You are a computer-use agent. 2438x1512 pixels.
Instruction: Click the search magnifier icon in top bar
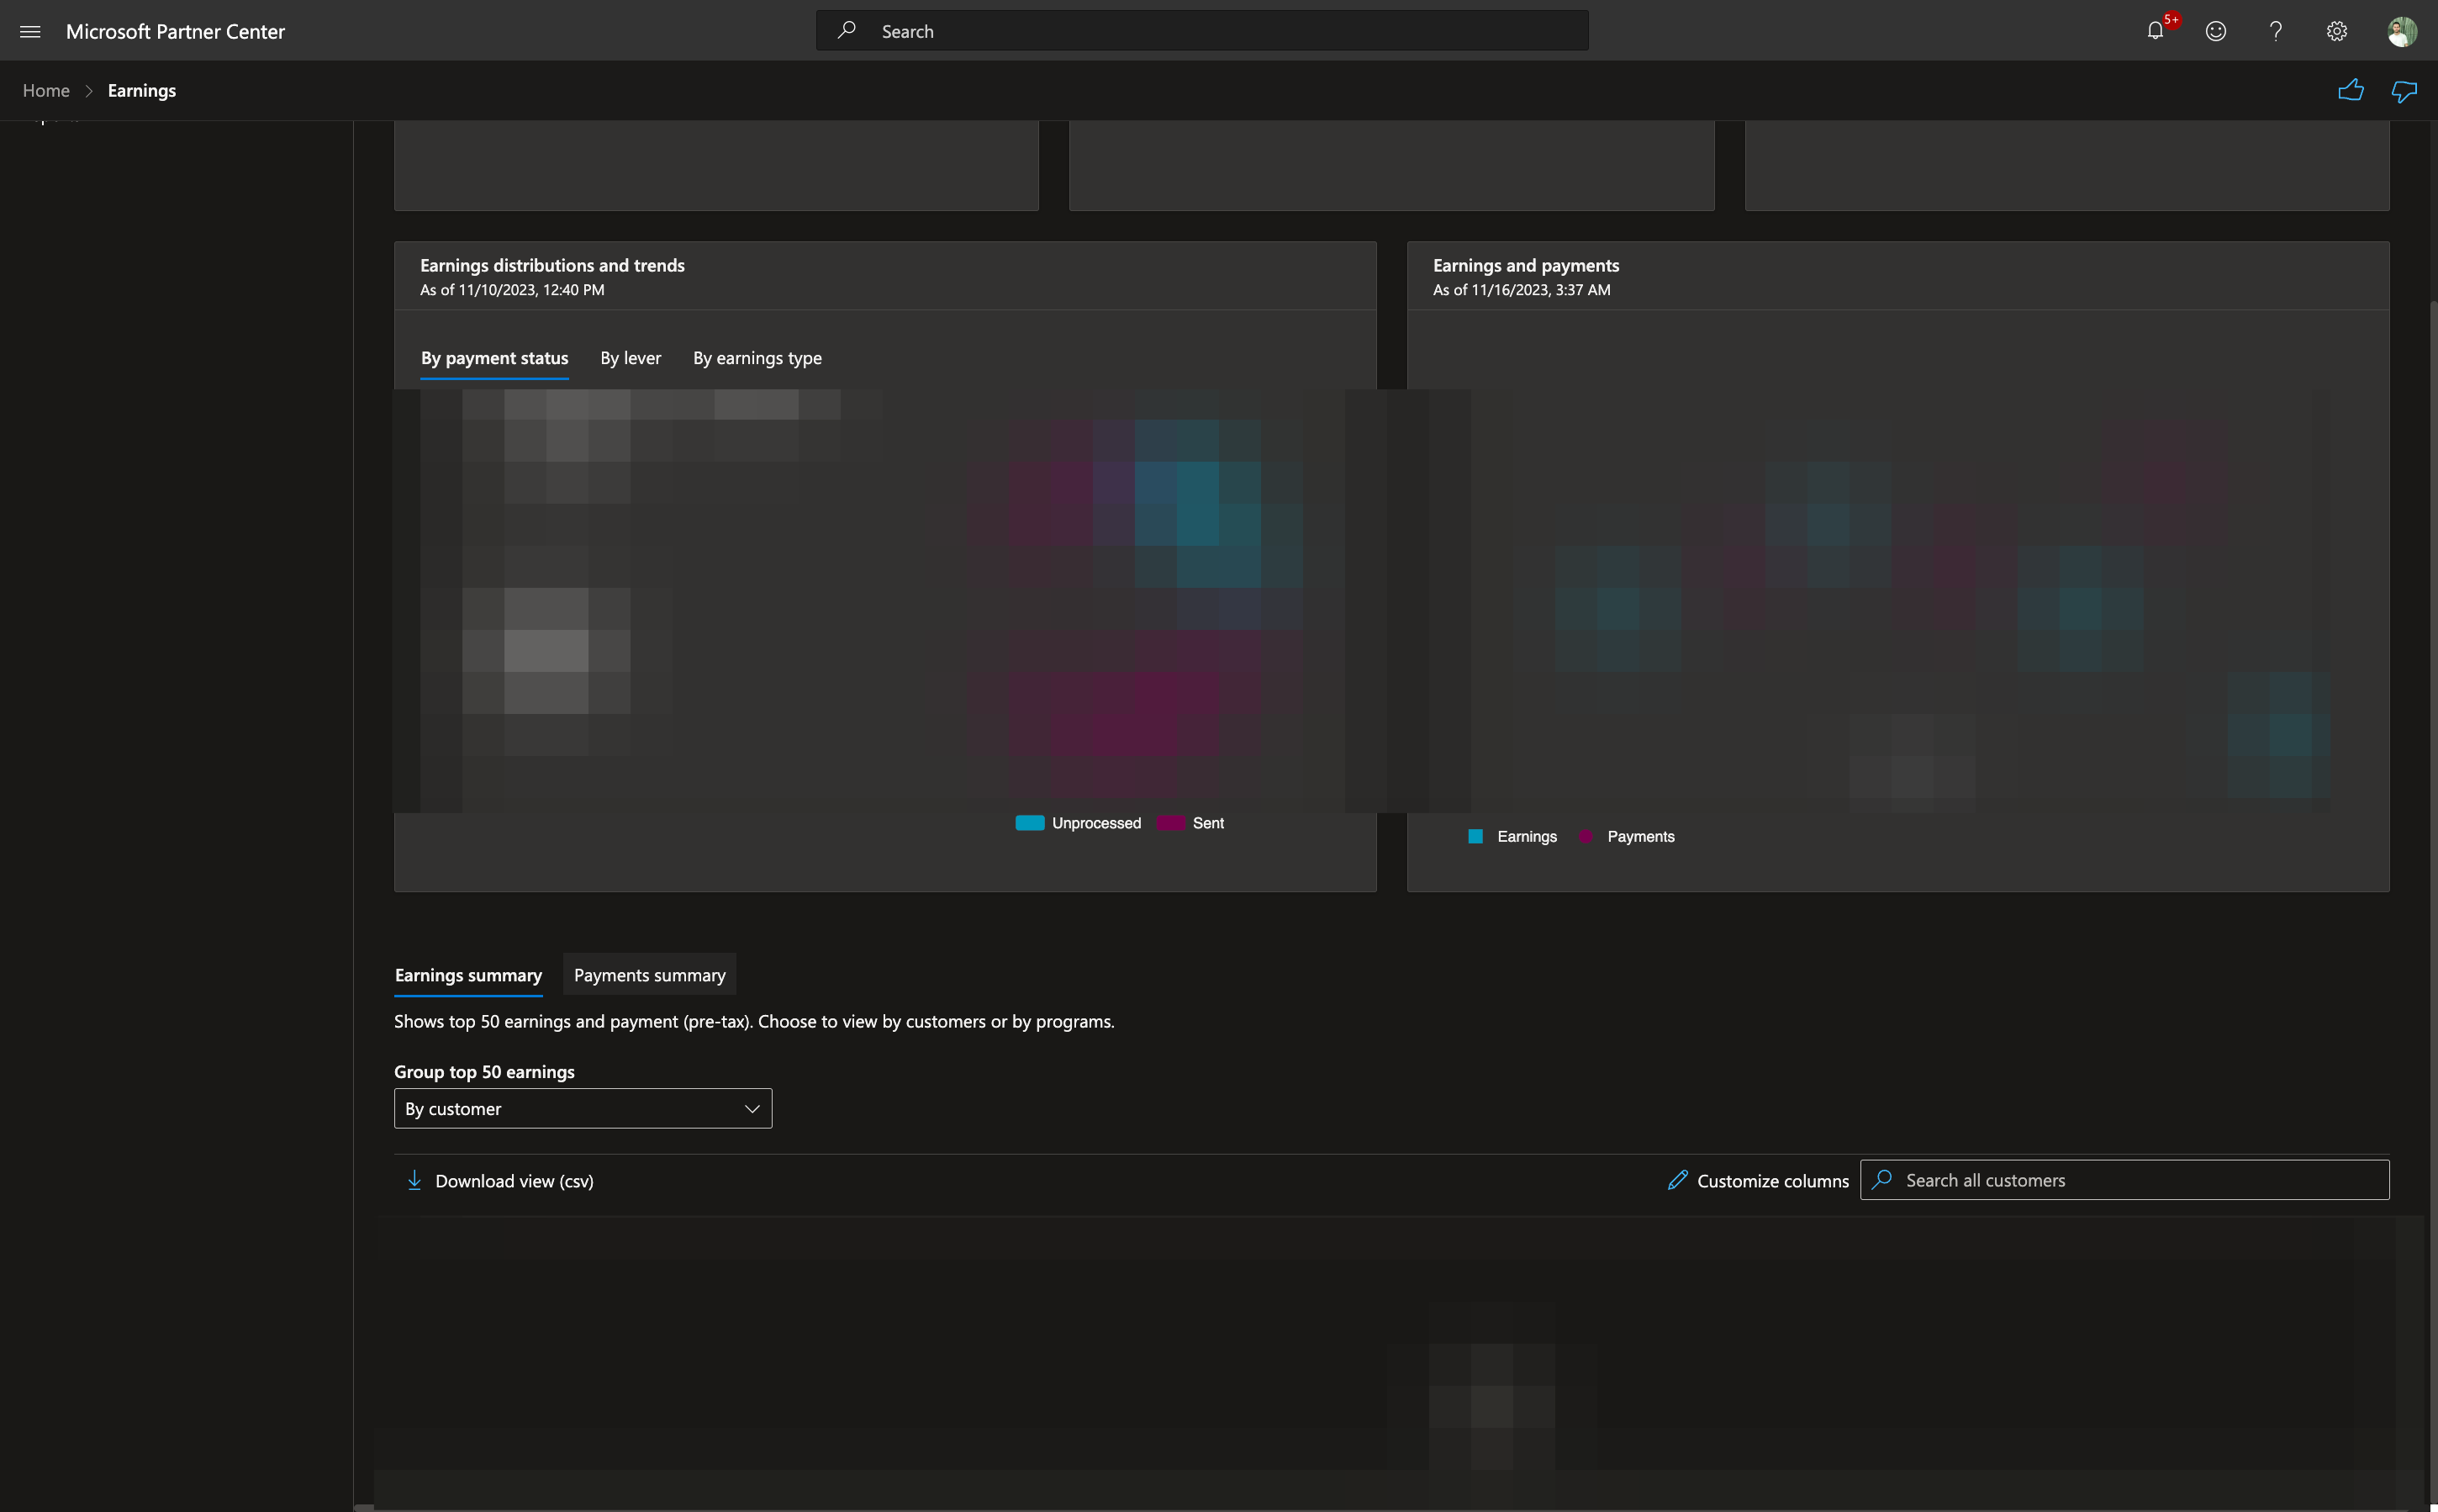847,30
